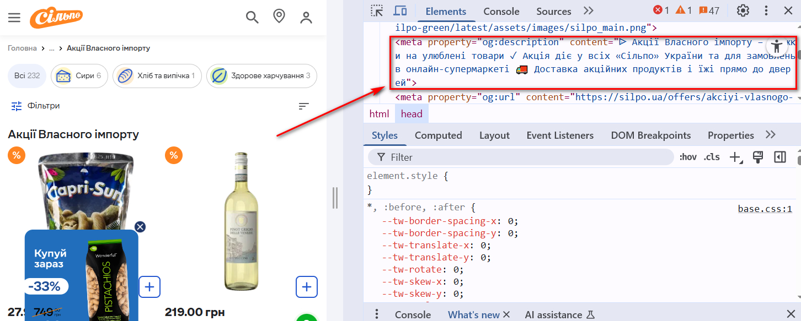Open the user profile icon

[x=306, y=18]
